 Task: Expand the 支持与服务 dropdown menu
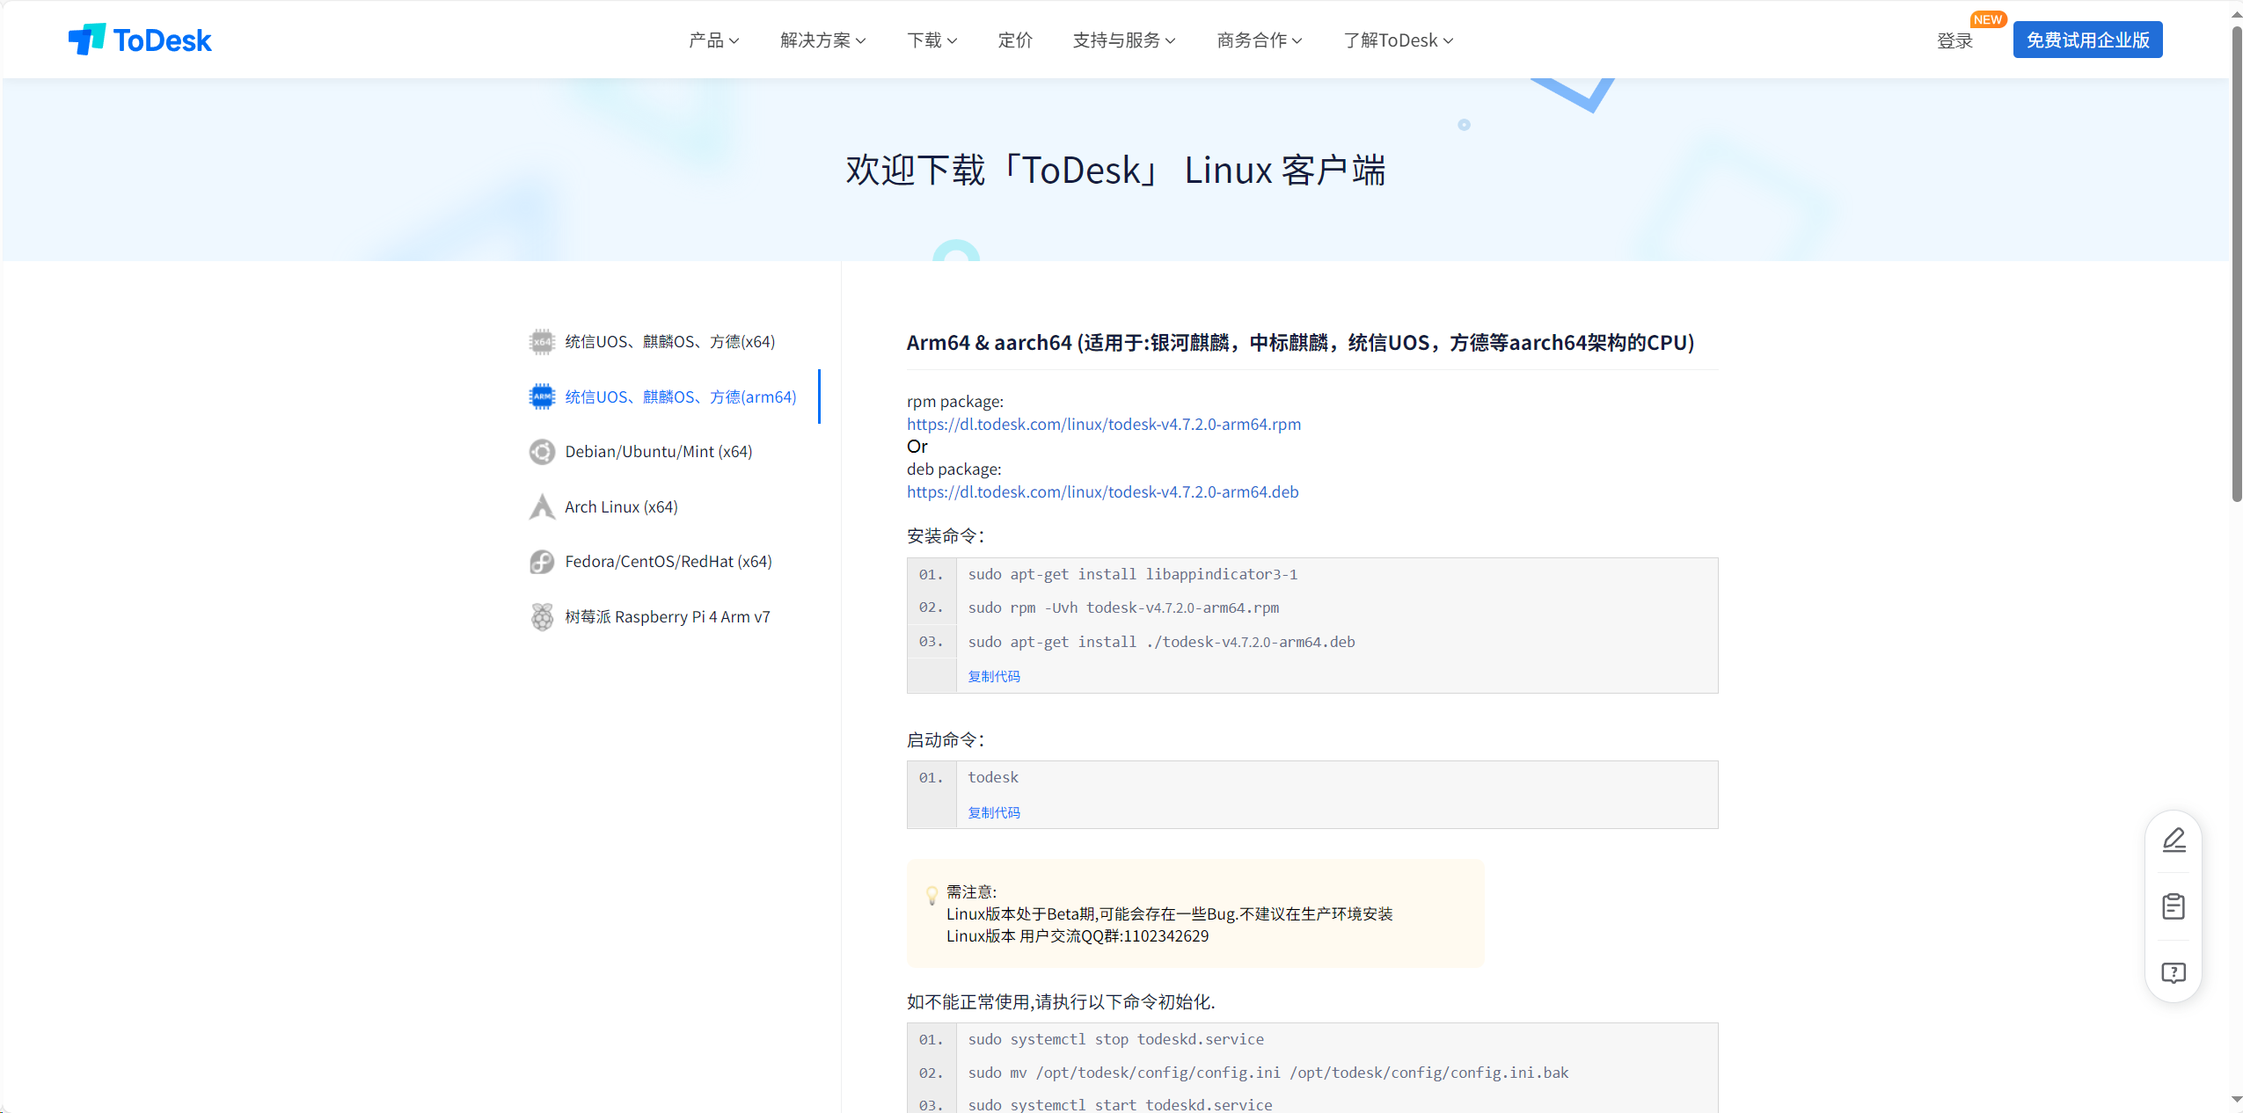tap(1123, 40)
